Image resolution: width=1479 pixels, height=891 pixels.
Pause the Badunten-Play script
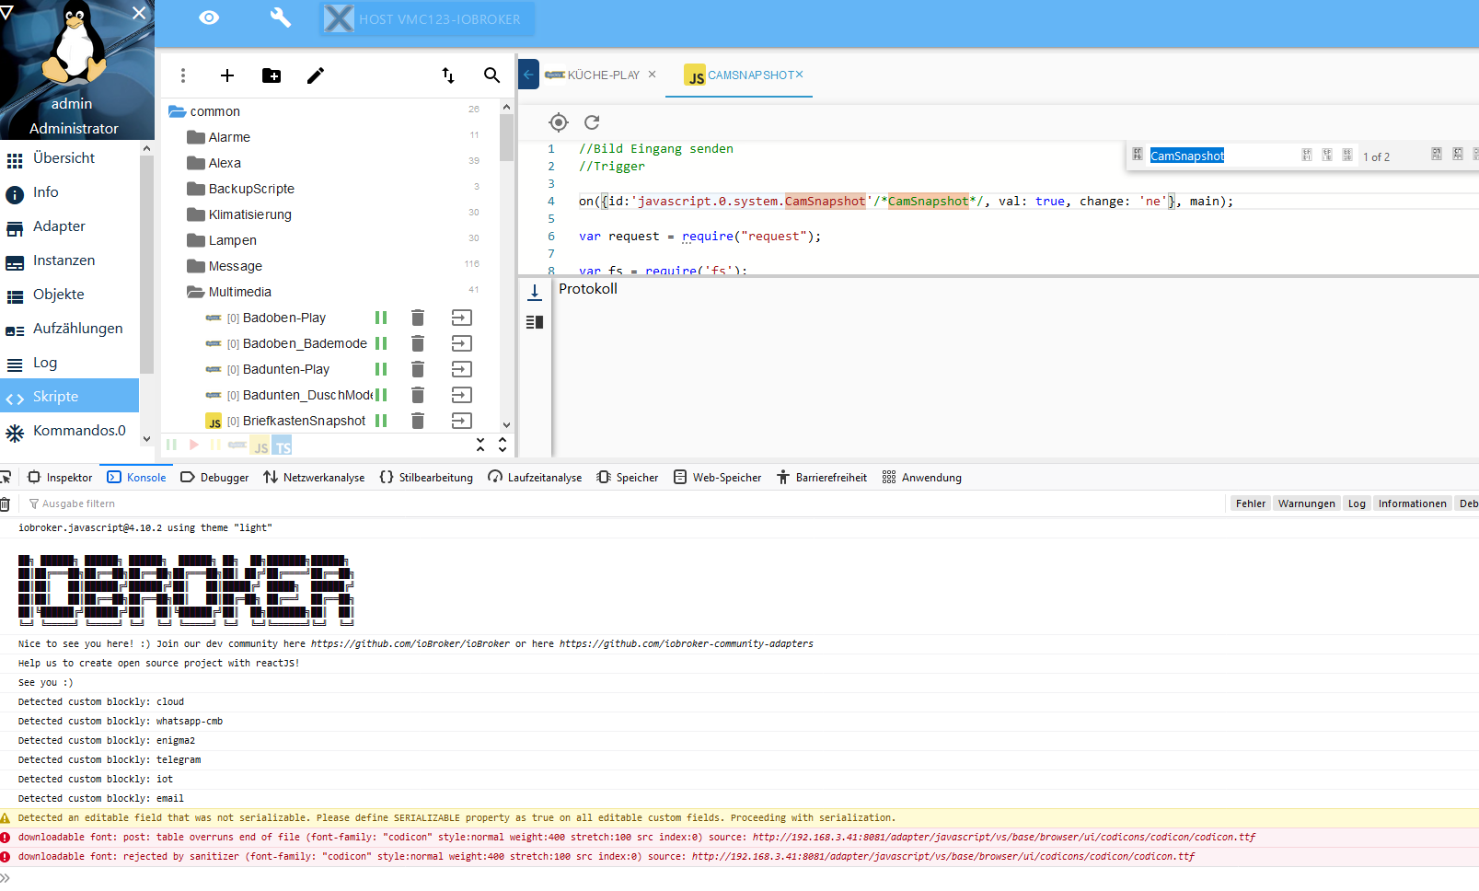point(381,369)
